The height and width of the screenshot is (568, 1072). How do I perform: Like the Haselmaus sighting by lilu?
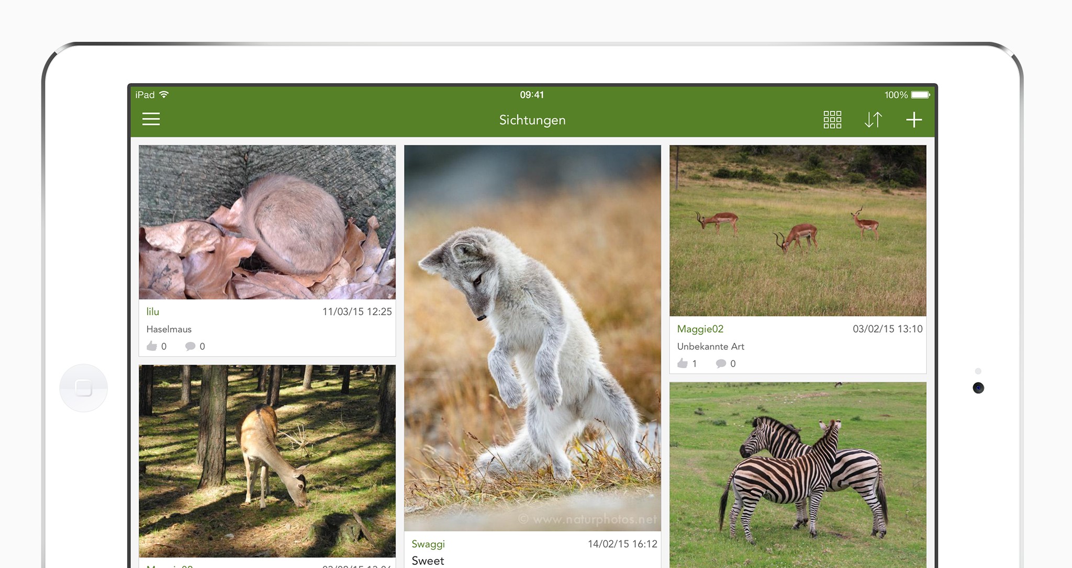tap(152, 346)
